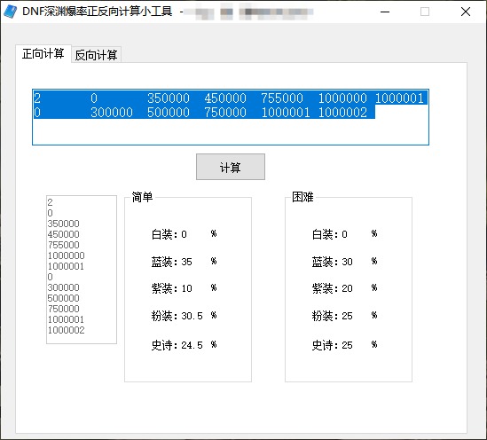
Task: Click 简单 group title
Action: click(142, 197)
